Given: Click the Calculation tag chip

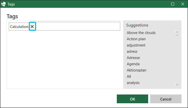Looking at the screenshot, I should pyautogui.click(x=19, y=26).
